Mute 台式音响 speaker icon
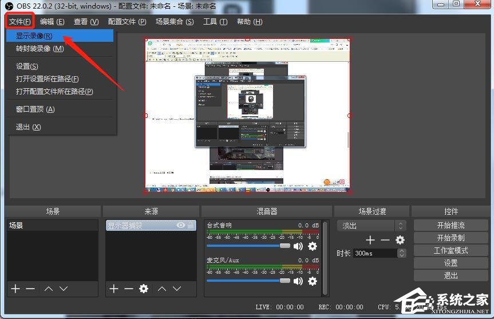494x319 pixels. coord(298,246)
